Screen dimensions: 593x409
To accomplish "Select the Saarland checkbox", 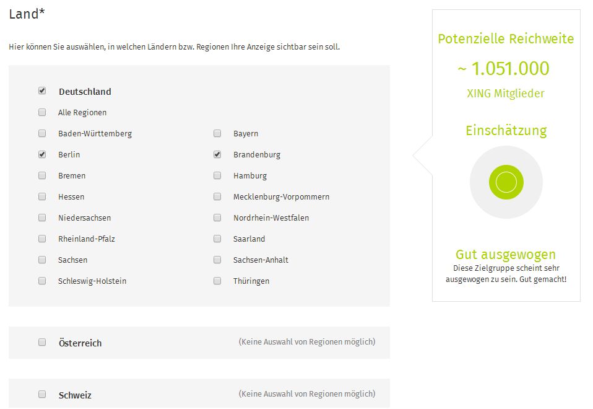I will click(217, 239).
